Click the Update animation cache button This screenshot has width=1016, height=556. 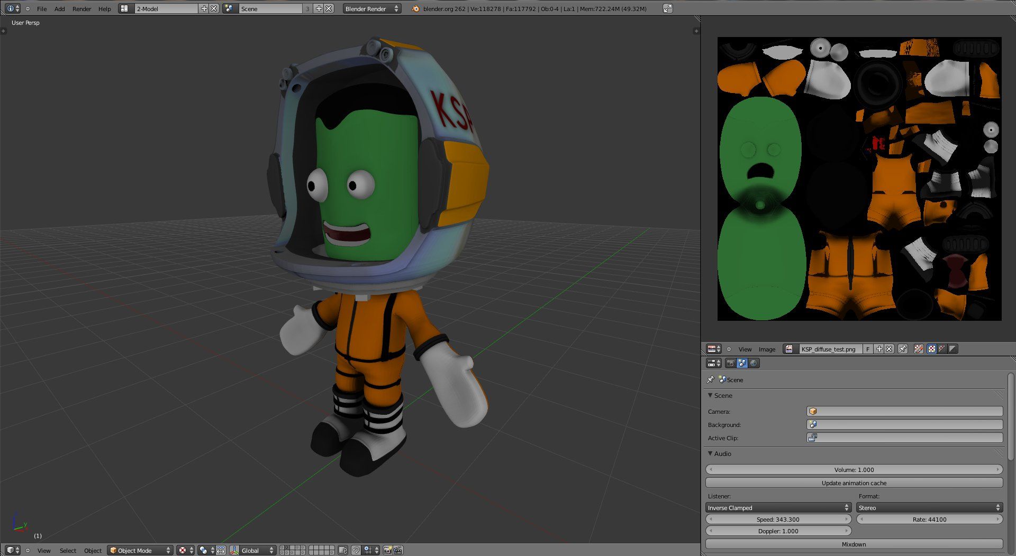[x=853, y=483]
